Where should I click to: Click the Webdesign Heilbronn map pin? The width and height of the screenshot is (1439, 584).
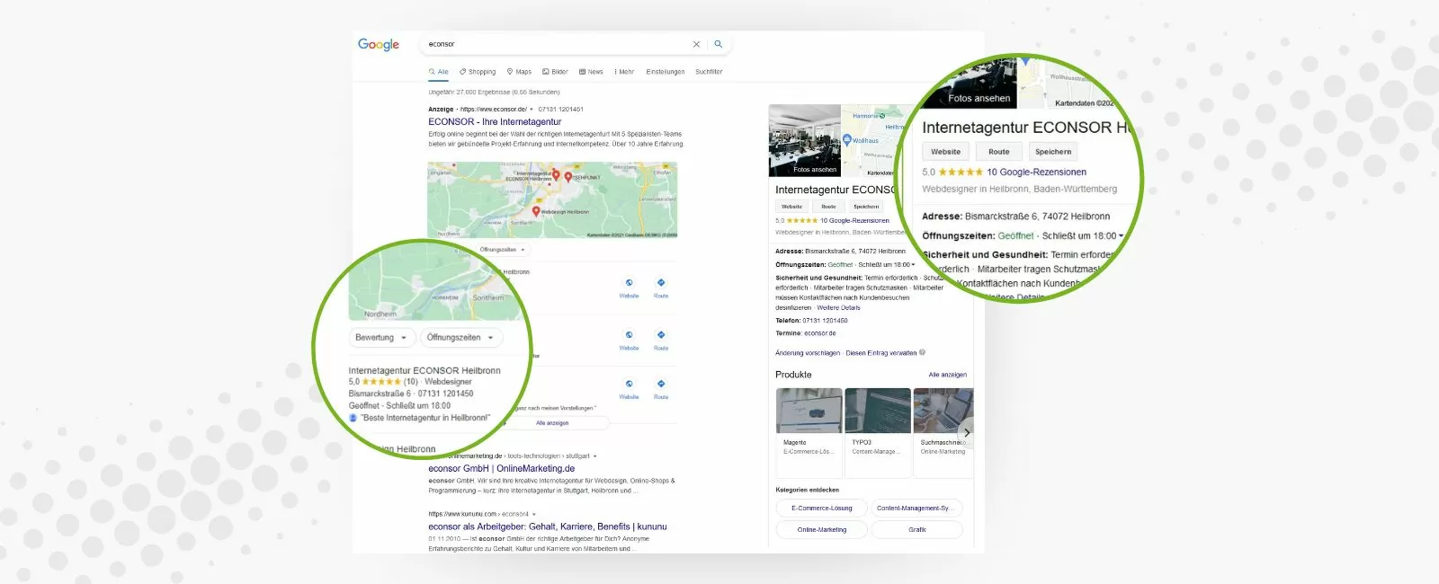[536, 212]
